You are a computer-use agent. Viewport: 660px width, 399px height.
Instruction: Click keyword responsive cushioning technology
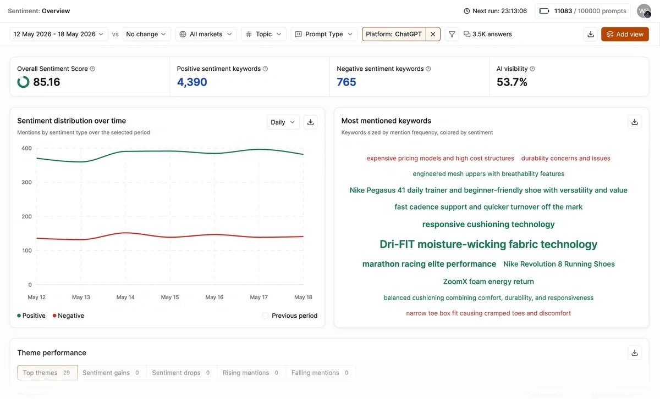[488, 224]
